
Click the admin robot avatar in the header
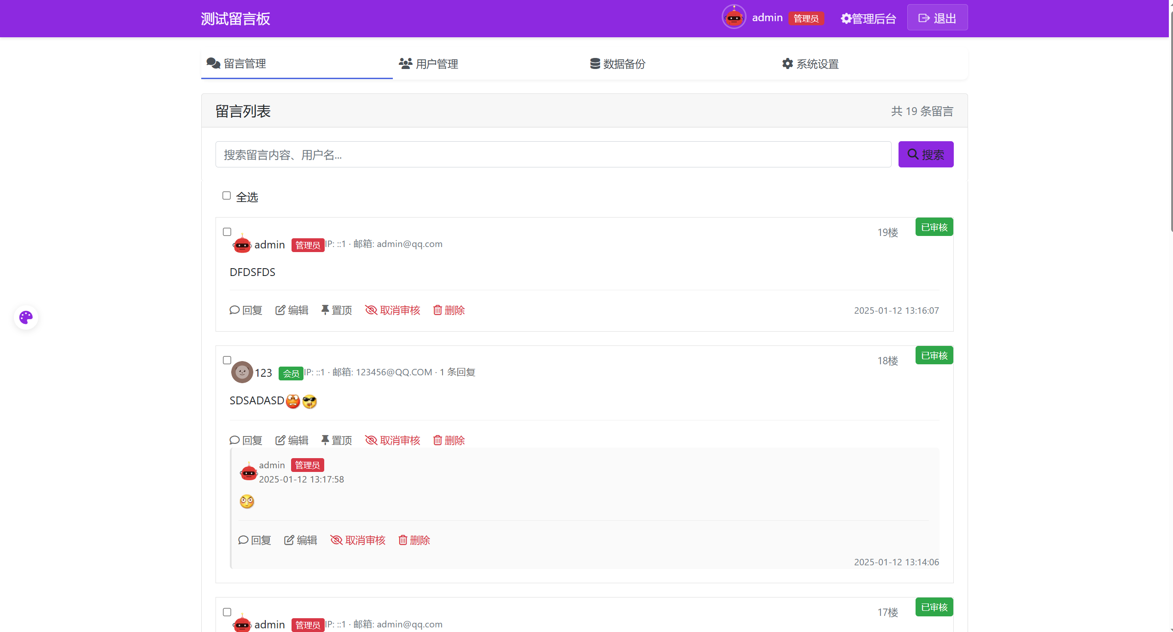pyautogui.click(x=734, y=17)
